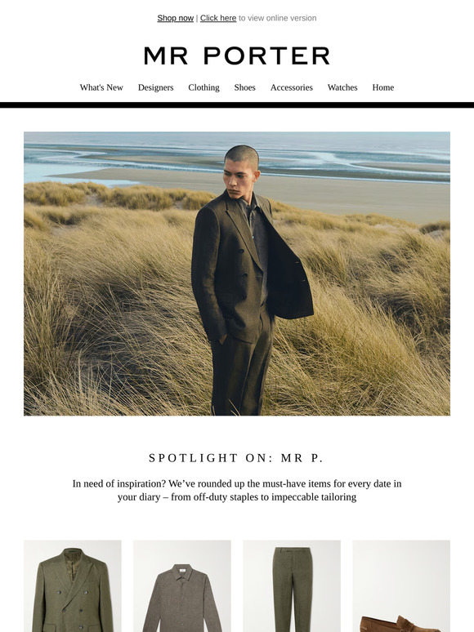View the grey long-sleeve polo shirt product
The image size is (474, 632).
[x=182, y=586]
